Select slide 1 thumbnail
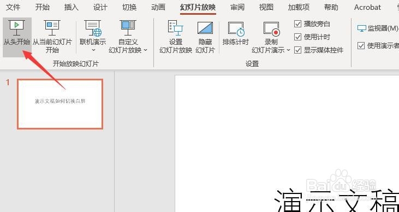This screenshot has width=399, height=212. click(x=60, y=104)
